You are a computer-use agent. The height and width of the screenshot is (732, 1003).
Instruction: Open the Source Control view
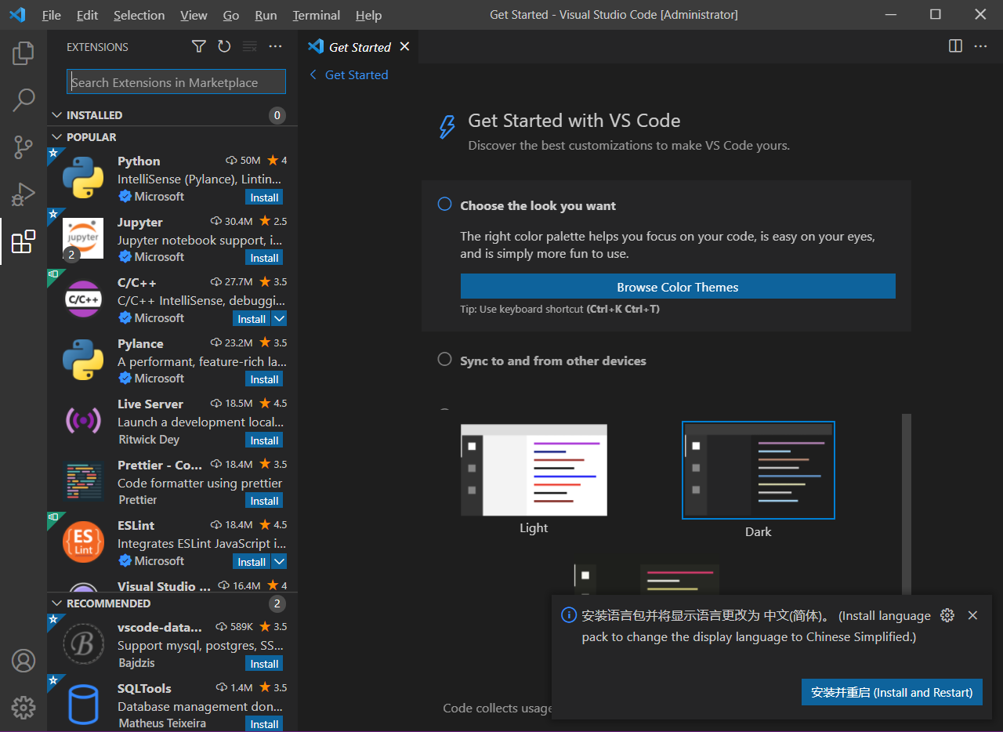pos(24,147)
